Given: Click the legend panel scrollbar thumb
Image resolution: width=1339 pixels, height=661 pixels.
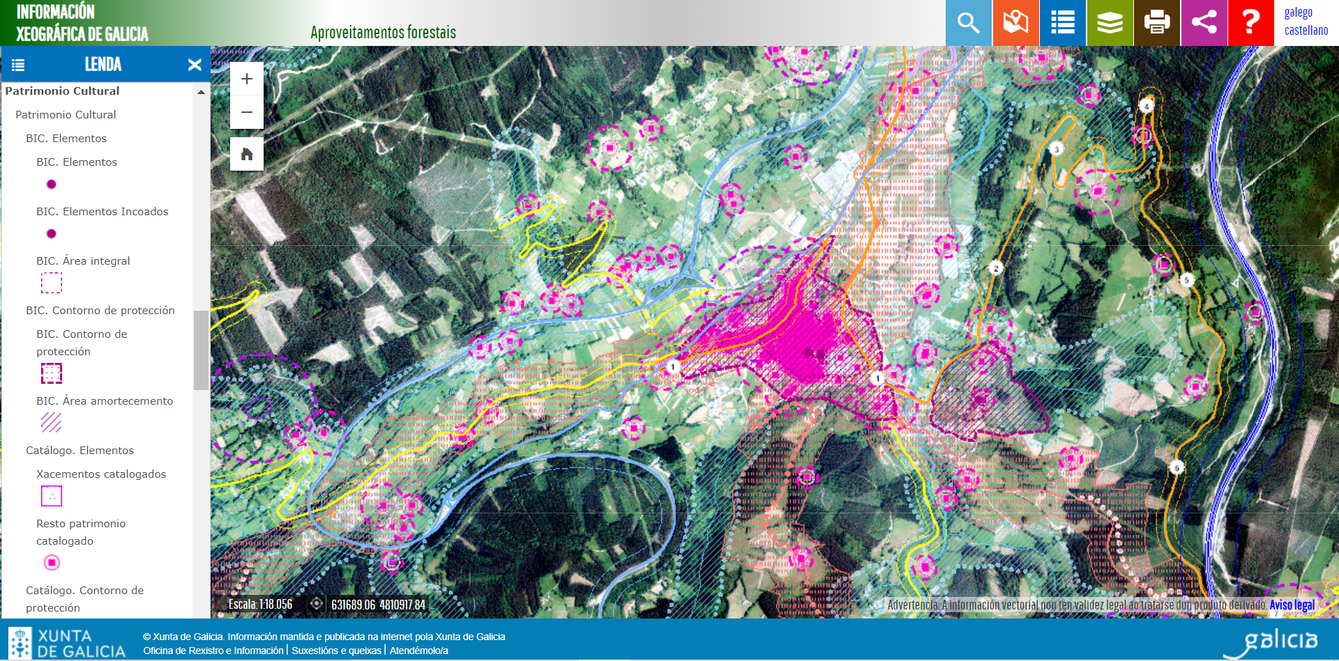Looking at the screenshot, I should coord(201,350).
